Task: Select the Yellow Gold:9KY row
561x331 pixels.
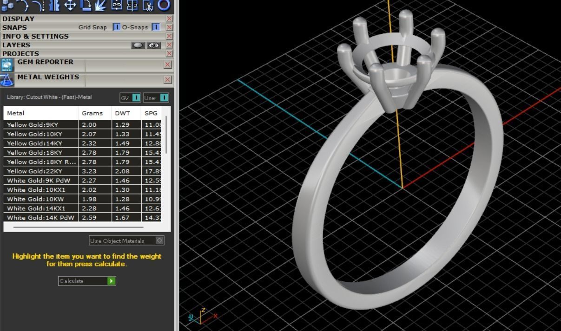Action: click(82, 125)
